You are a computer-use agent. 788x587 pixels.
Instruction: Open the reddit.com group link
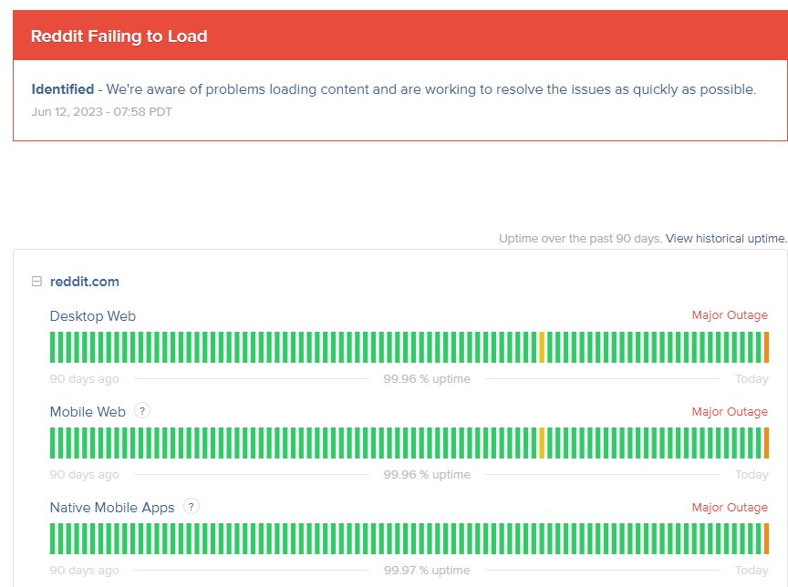click(x=85, y=282)
